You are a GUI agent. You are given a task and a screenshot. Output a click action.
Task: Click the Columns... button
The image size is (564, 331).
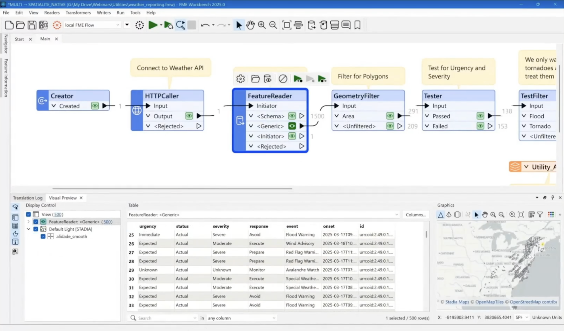416,215
